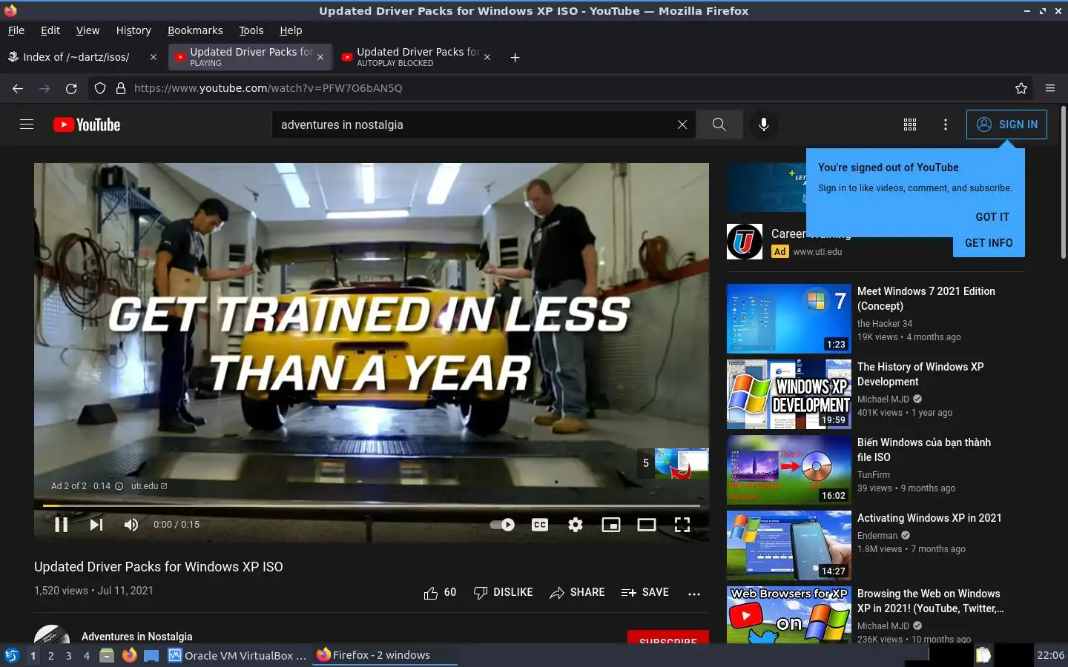
Task: Open the Meet Windows 7 2021 Edition thumbnail
Action: [x=789, y=319]
